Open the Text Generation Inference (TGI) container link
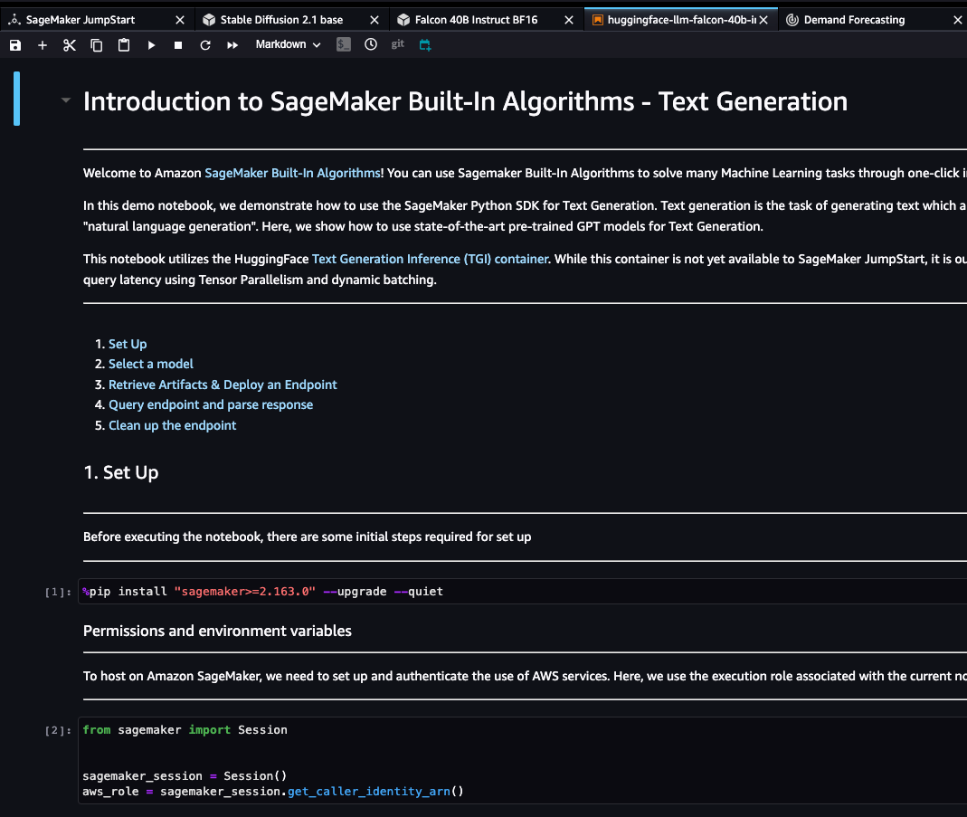 (430, 259)
